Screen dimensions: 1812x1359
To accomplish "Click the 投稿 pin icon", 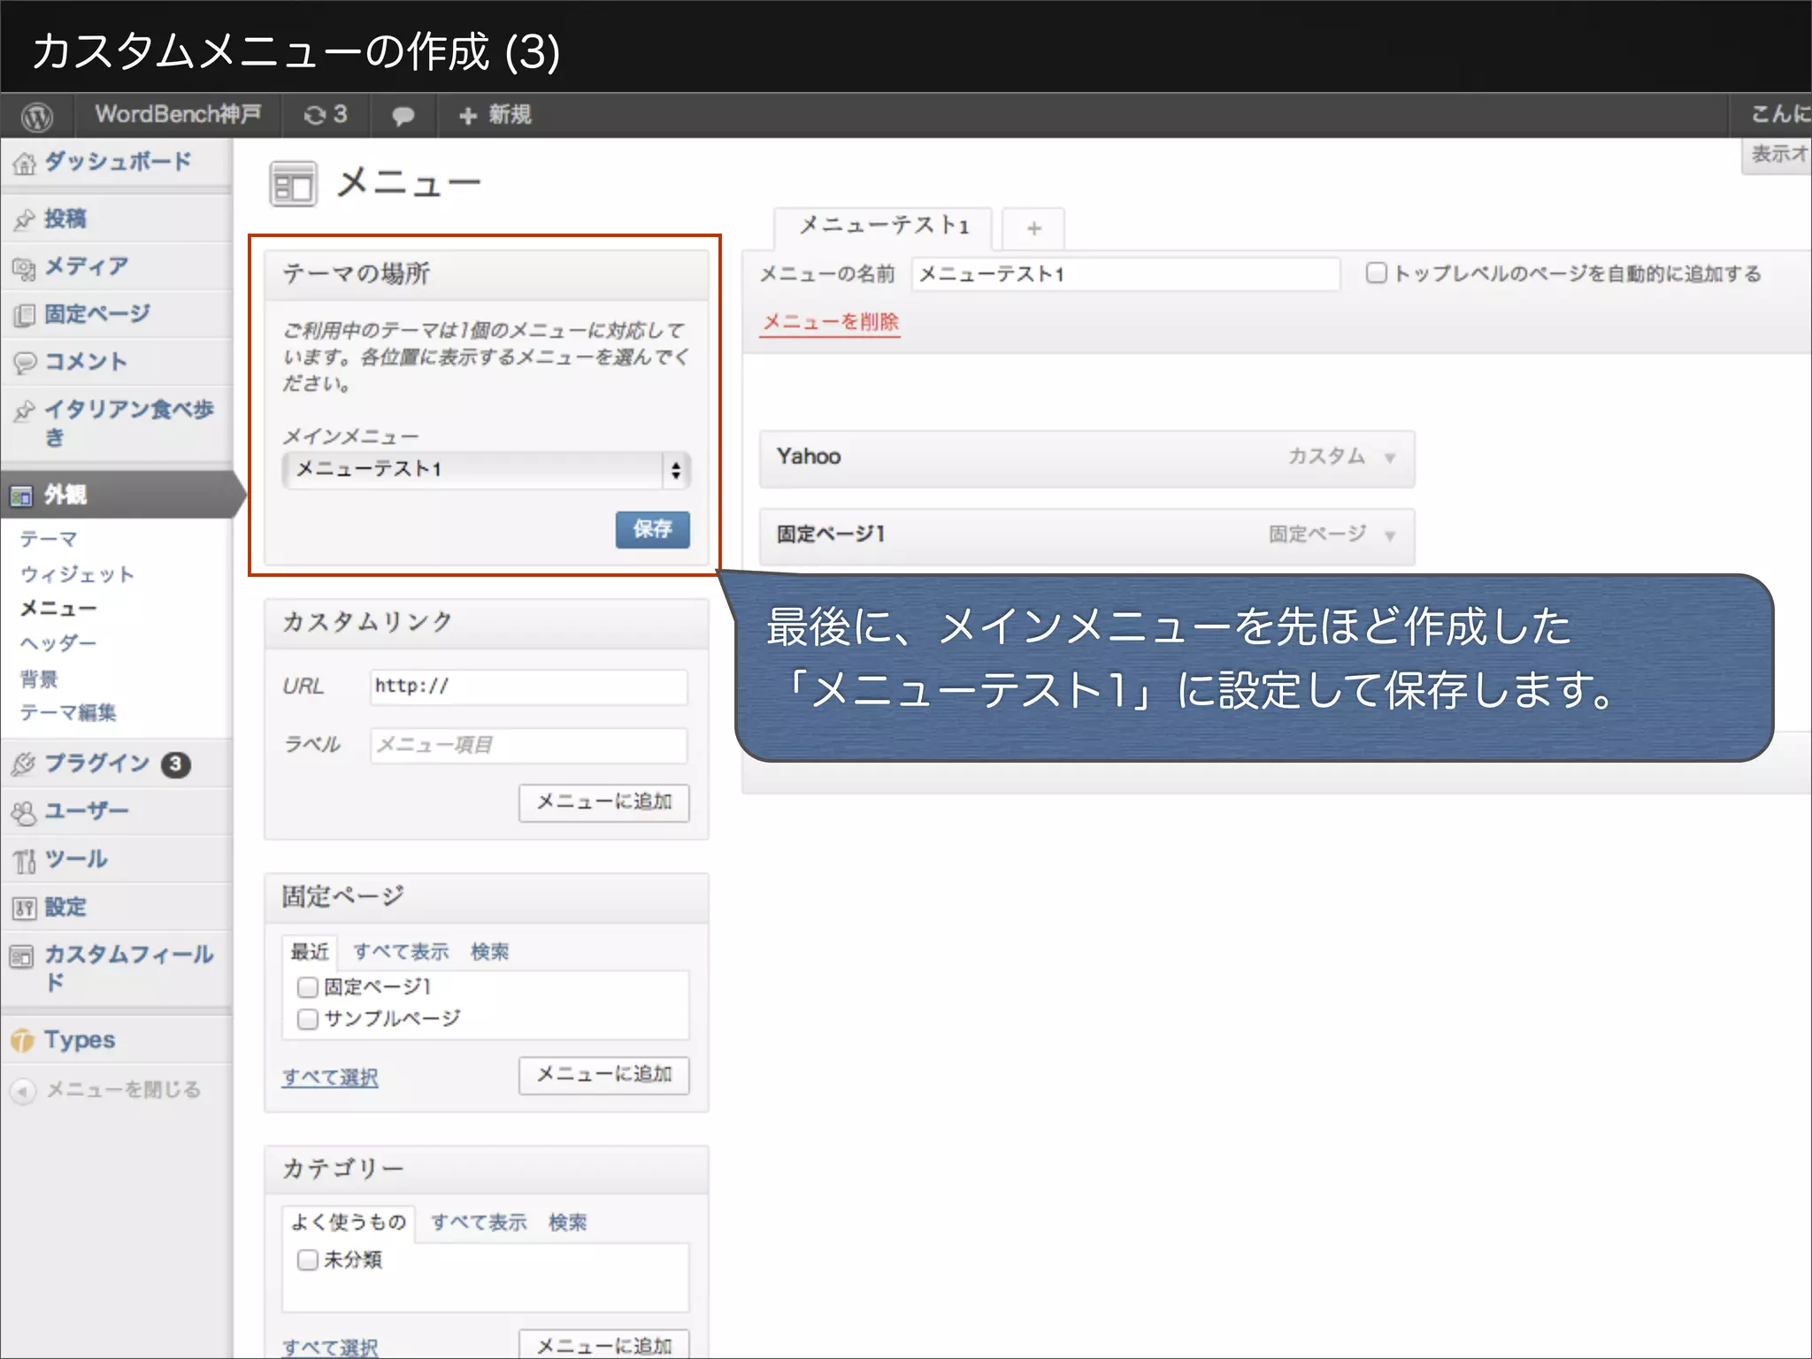I will 25,219.
